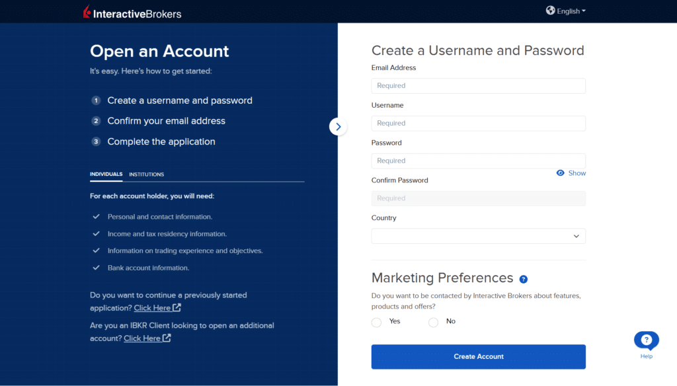Screen dimensions: 677x386
Task: Select the Individuals tab
Action: [106, 174]
